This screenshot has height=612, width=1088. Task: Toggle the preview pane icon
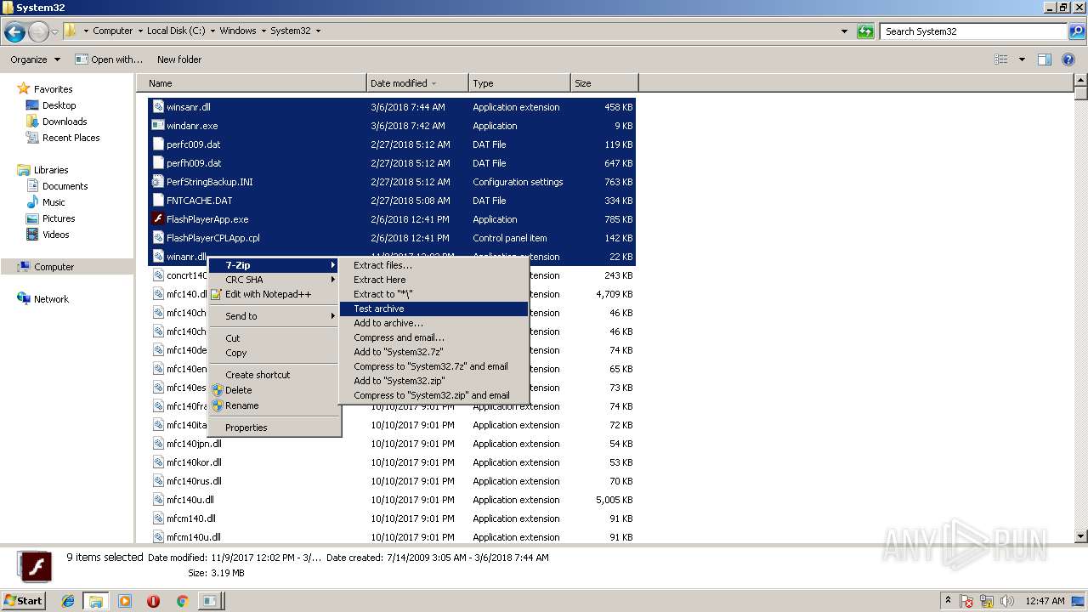[x=1045, y=59]
